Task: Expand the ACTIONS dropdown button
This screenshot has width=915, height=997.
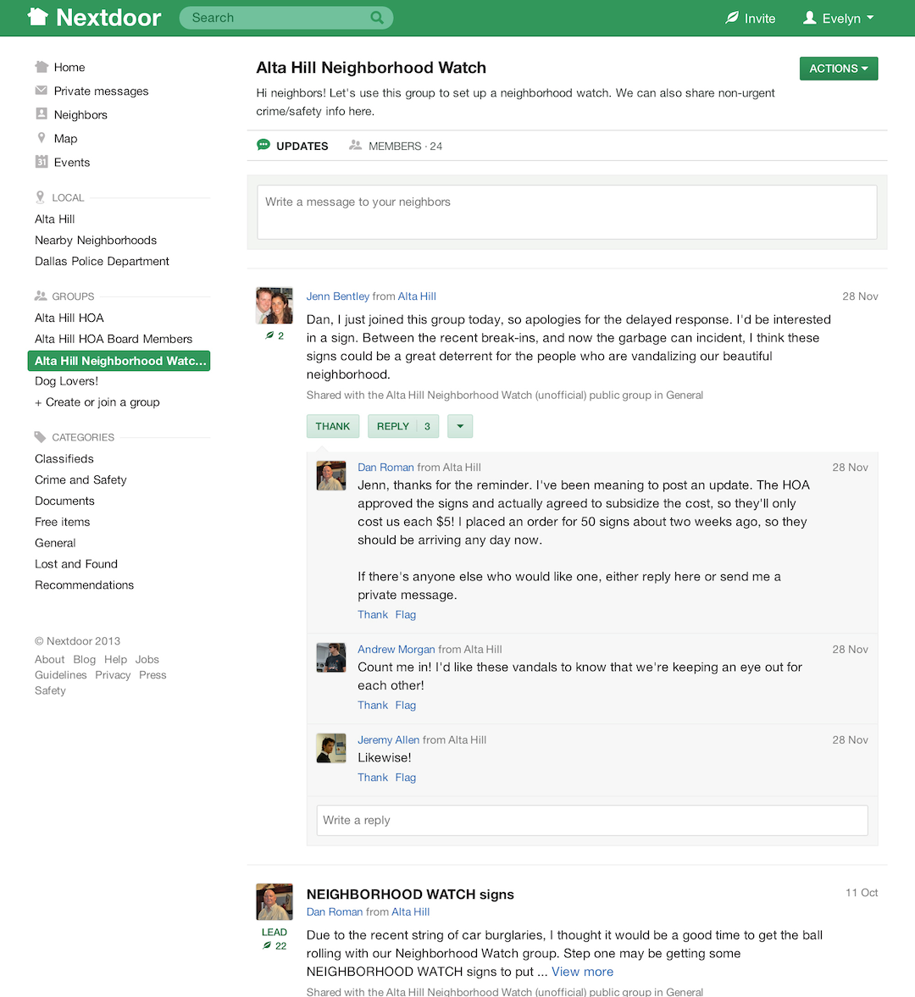Action: 838,69
